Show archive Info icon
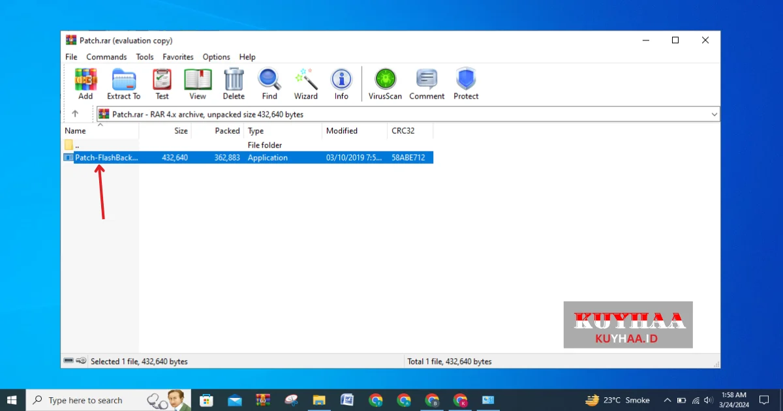This screenshot has width=783, height=411. [341, 84]
